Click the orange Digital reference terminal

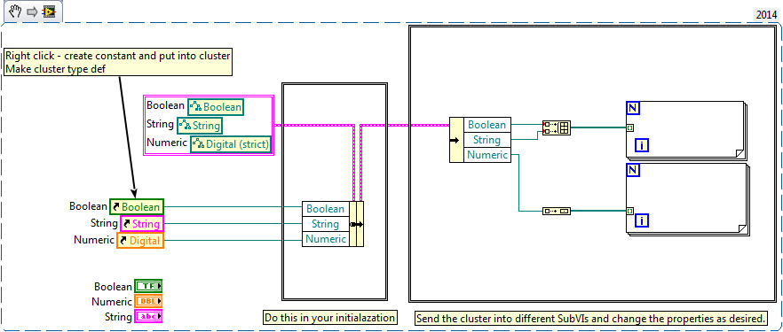pyautogui.click(x=140, y=241)
